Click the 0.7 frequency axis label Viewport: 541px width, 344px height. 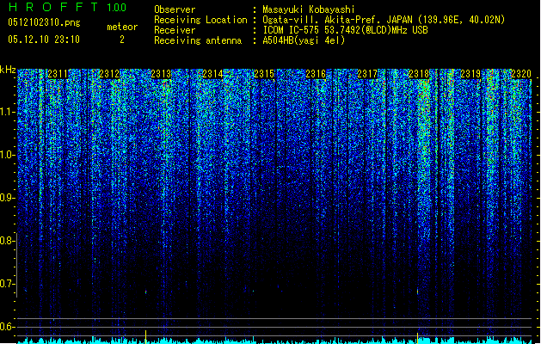(7, 284)
